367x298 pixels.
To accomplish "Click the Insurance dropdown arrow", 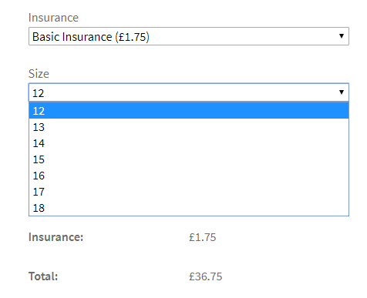I will [342, 36].
